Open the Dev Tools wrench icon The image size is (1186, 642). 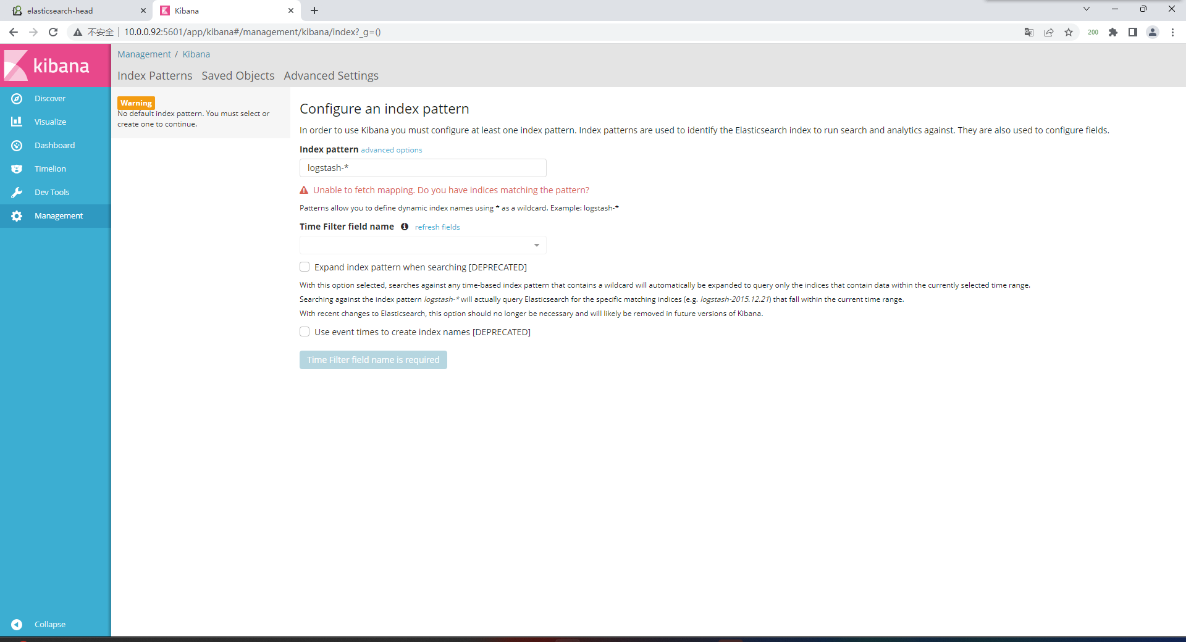tap(17, 193)
